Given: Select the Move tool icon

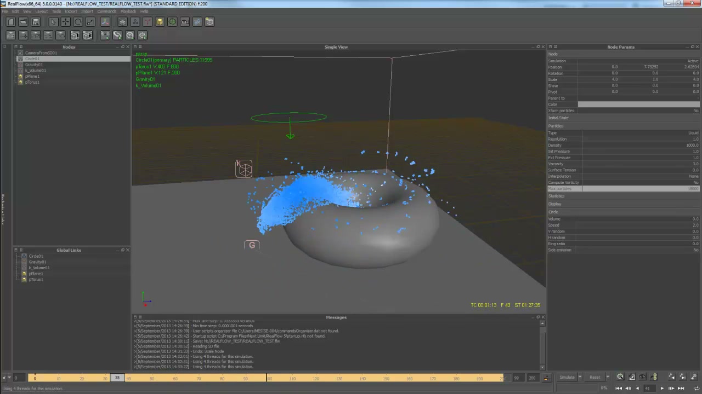Looking at the screenshot, I should (x=65, y=22).
